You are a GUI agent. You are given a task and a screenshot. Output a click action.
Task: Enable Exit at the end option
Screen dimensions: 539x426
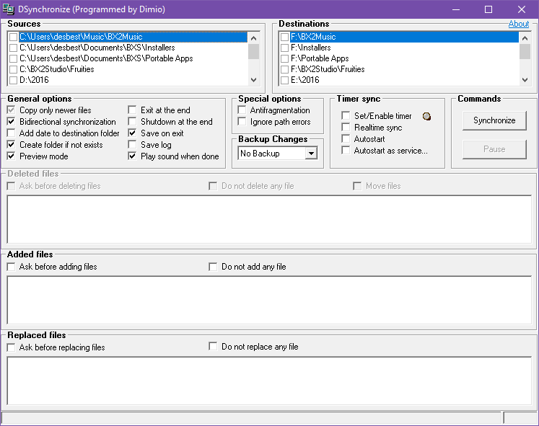(132, 110)
